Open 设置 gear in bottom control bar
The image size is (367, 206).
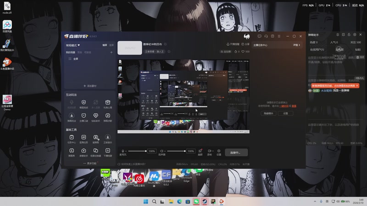(219, 152)
